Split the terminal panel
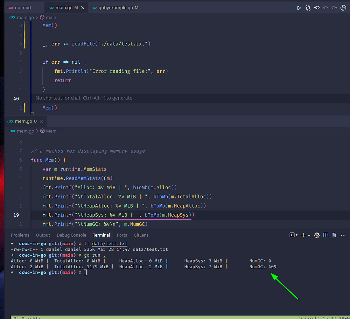The height and width of the screenshot is (319, 350). [326, 235]
